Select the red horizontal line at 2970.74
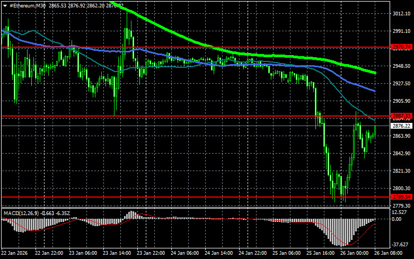Viewport: 414px width, 259px height. (x=196, y=48)
